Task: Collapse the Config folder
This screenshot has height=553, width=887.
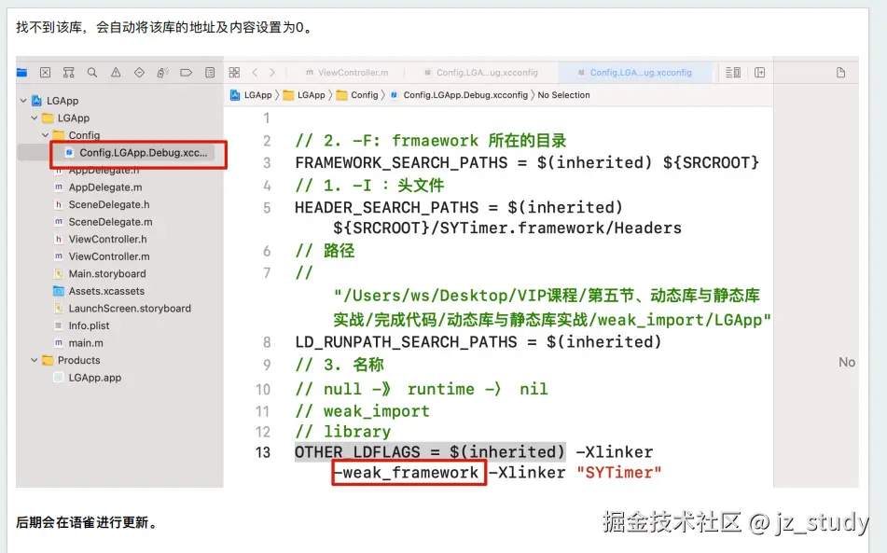Action: click(46, 135)
